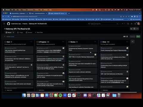Click the Discard button beside Save
The width and height of the screenshot is (143, 107).
[133, 37]
